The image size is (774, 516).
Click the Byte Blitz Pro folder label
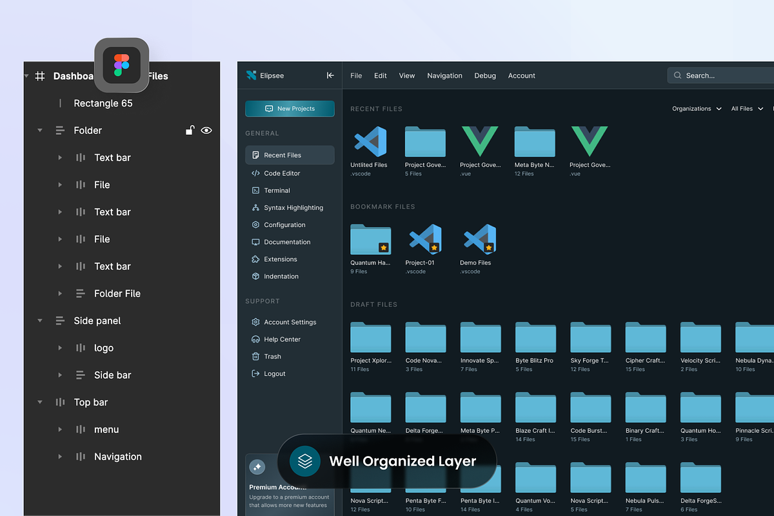click(535, 361)
